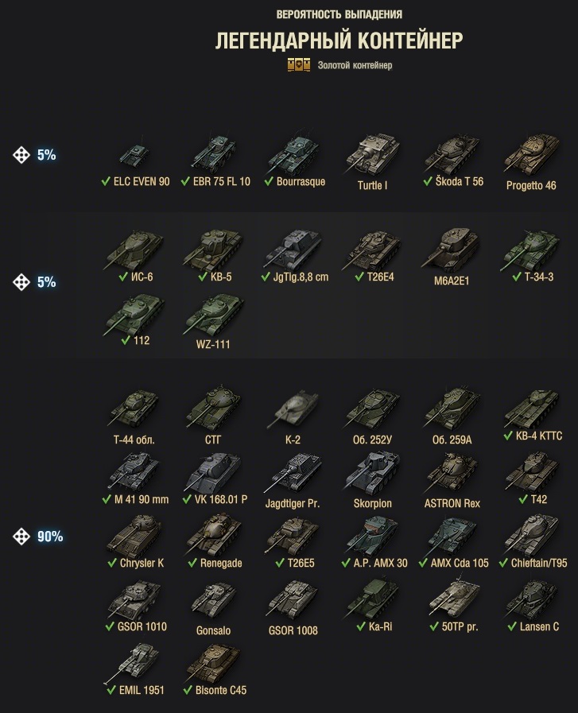This screenshot has width=578, height=713.
Task: Click the Об. 252У tank thumbnail
Action: [x=372, y=409]
